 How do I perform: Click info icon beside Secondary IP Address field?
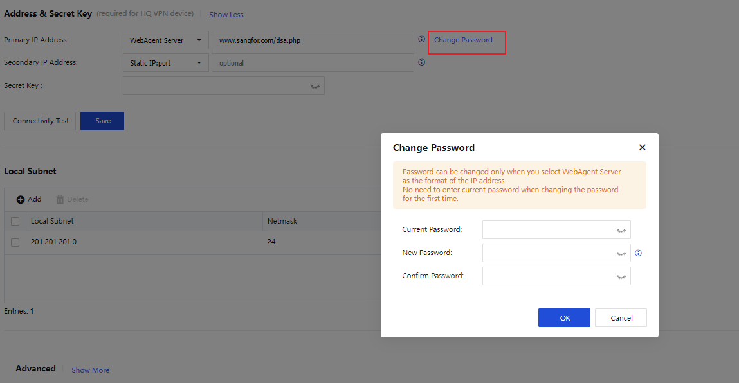(x=421, y=63)
